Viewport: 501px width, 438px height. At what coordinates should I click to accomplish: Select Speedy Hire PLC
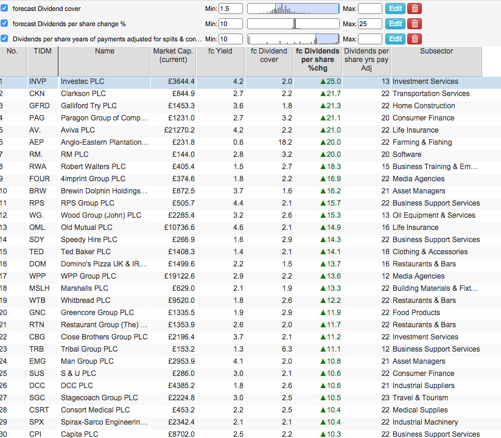pos(89,240)
